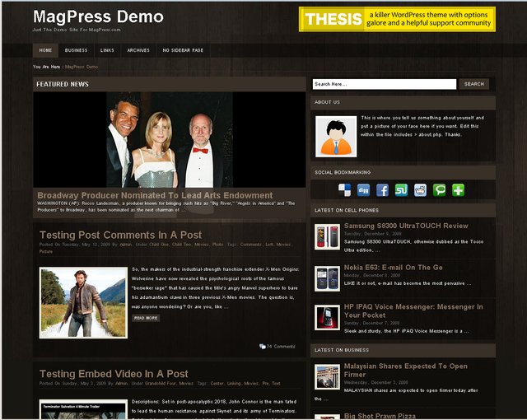This screenshot has width=527, height=420.
Task: Open the No Sidebar Page item
Action: coord(183,50)
